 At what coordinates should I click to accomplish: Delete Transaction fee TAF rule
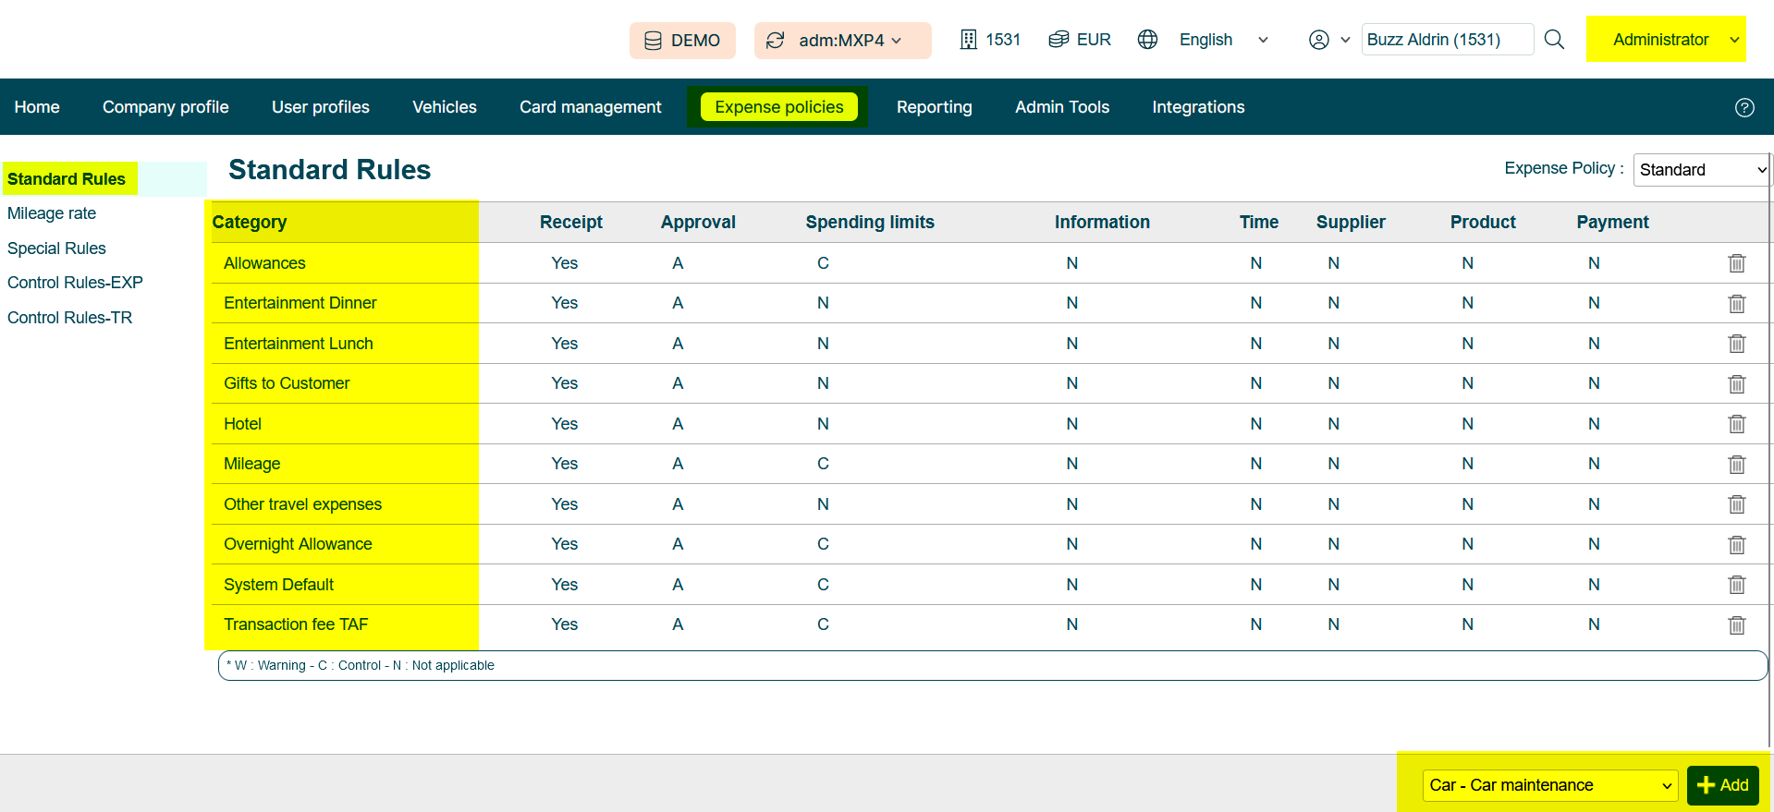click(1736, 625)
